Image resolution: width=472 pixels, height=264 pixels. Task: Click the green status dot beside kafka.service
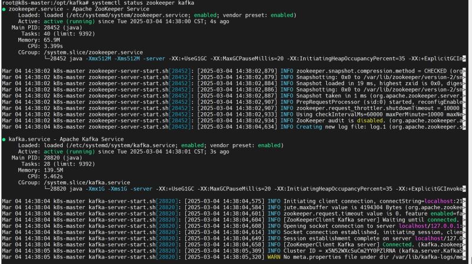point(4,139)
